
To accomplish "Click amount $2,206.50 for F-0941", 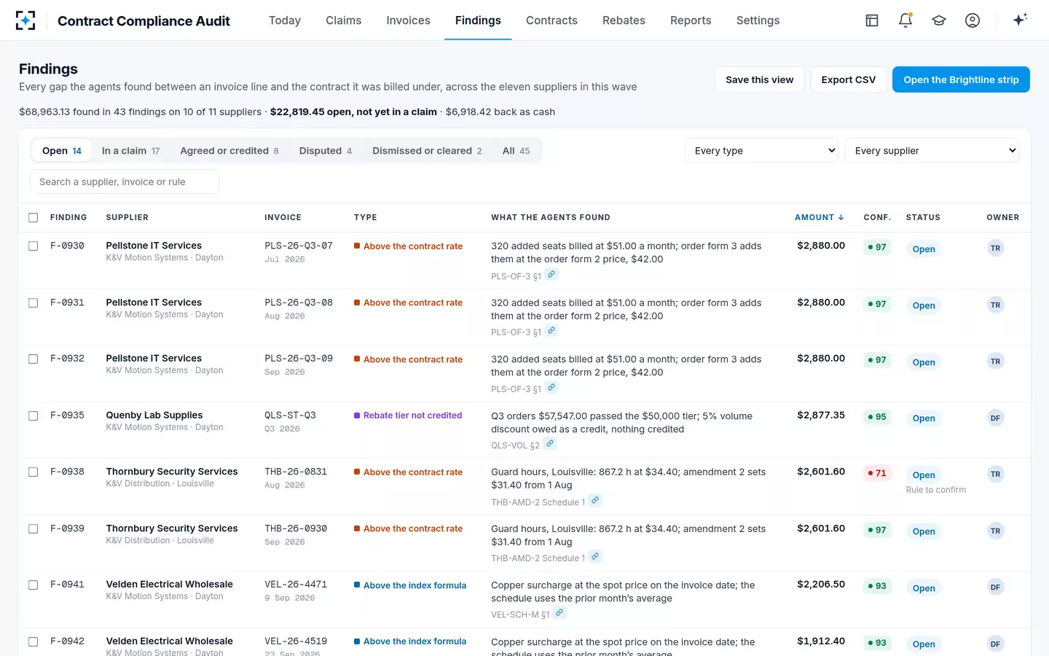I will pyautogui.click(x=821, y=585).
